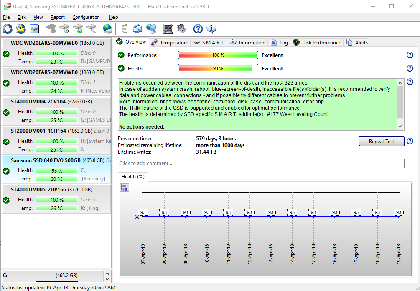Click the 07-Apr-18 data point label 93
420x291 pixels.
[143, 212]
